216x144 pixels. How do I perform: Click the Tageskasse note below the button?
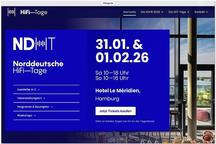[x=125, y=121]
